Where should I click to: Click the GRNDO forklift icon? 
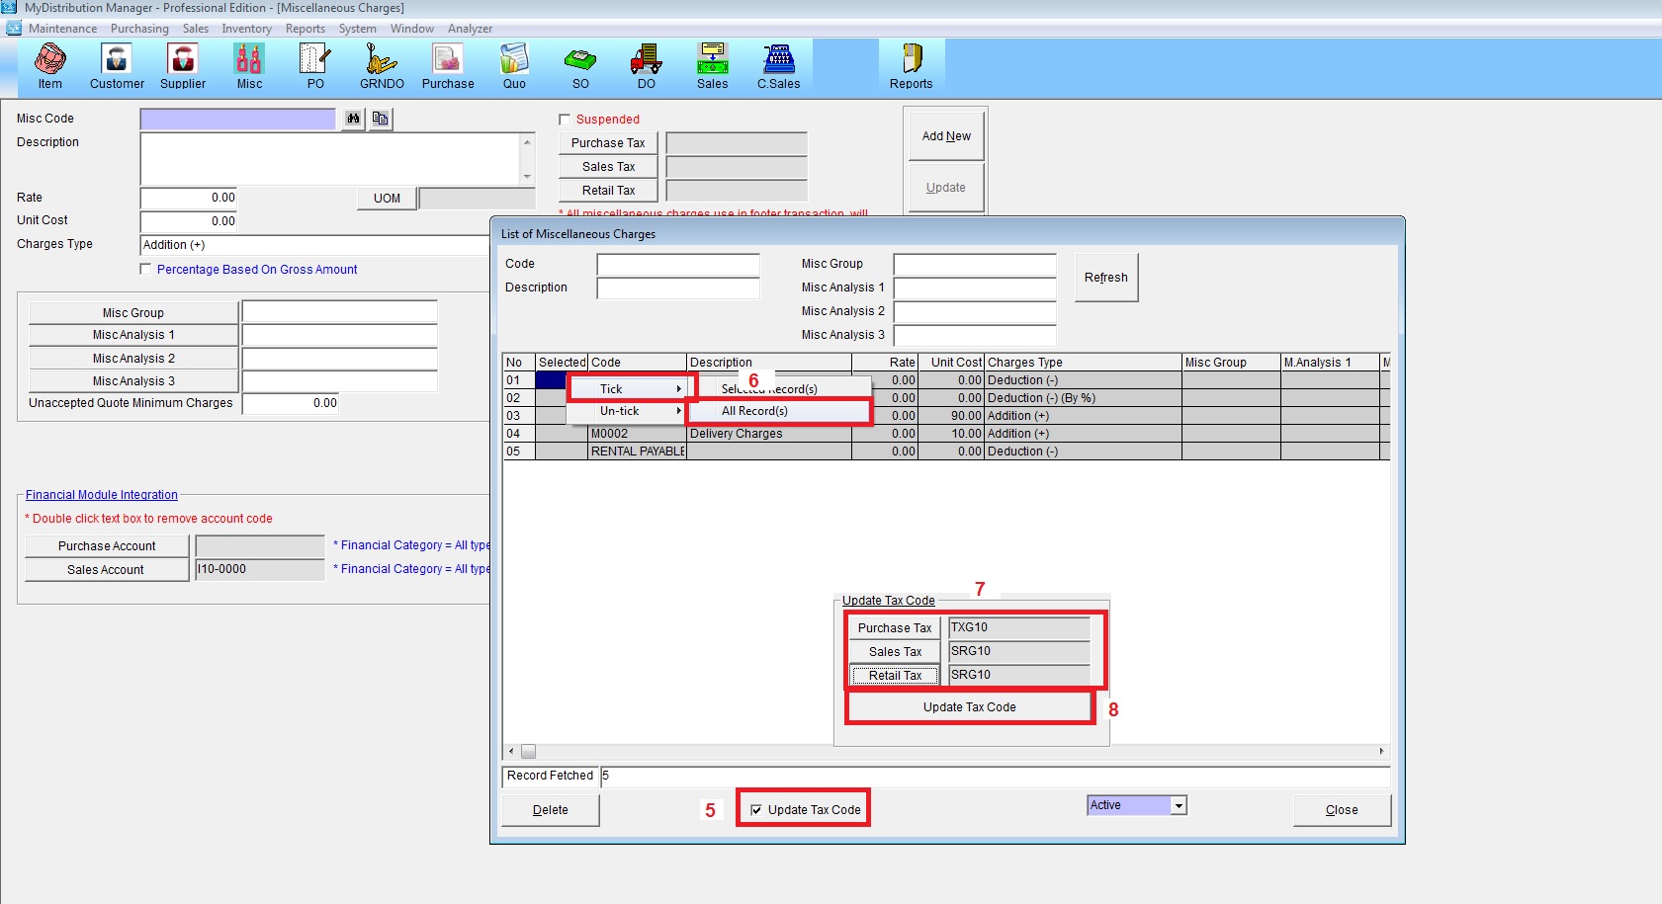pyautogui.click(x=382, y=66)
